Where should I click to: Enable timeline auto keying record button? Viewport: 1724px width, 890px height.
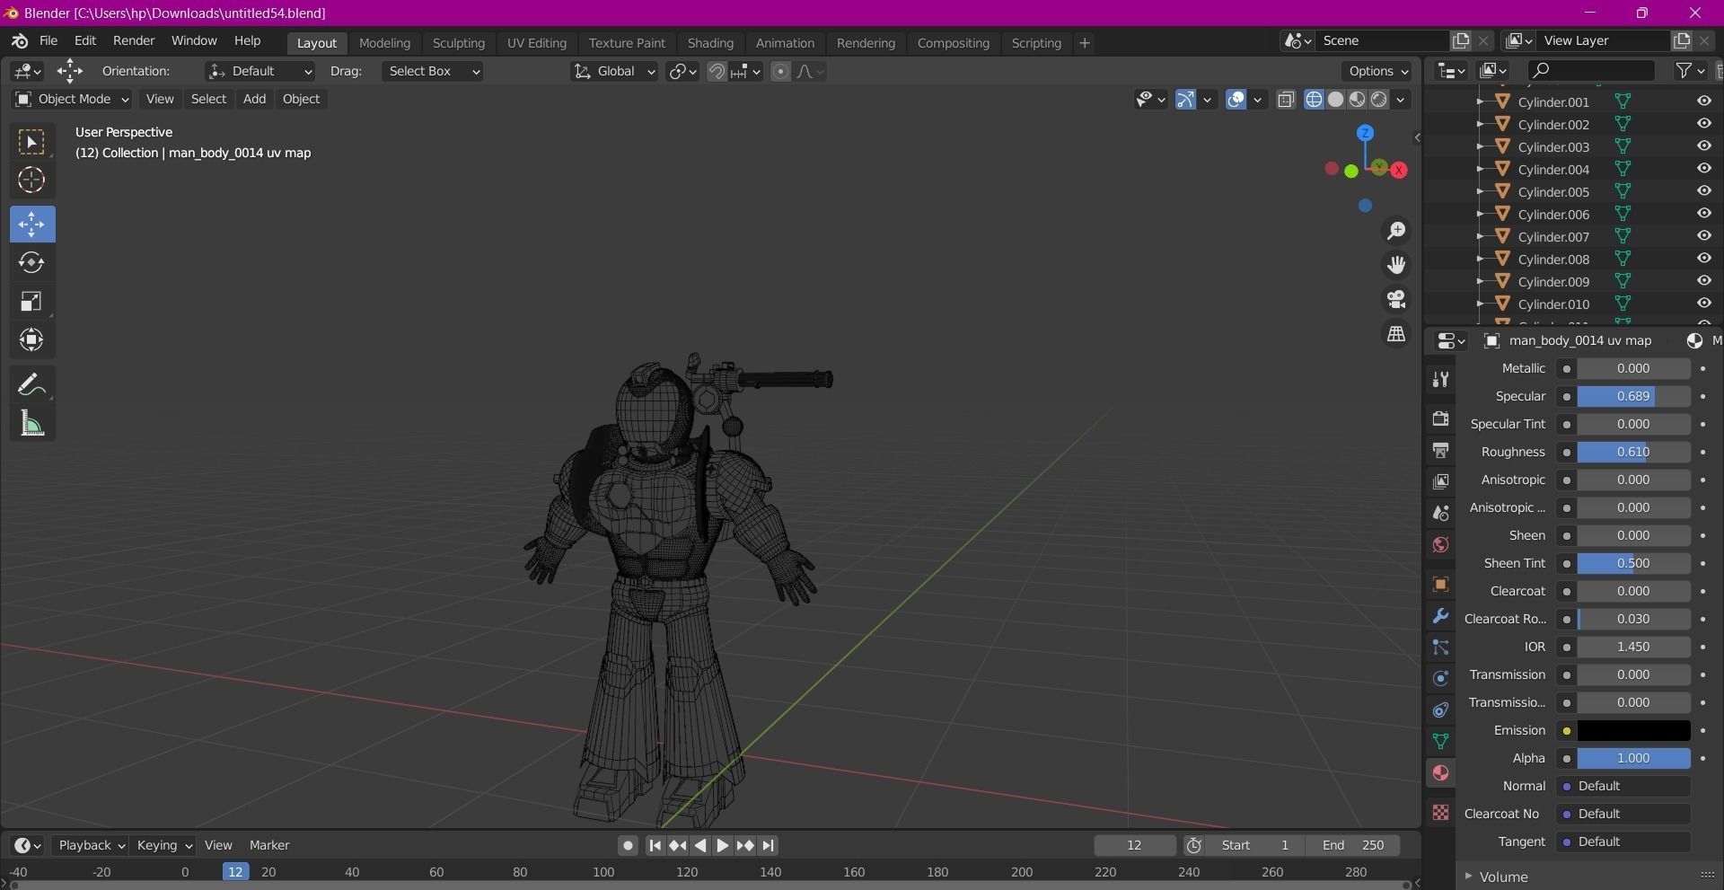pyautogui.click(x=628, y=845)
